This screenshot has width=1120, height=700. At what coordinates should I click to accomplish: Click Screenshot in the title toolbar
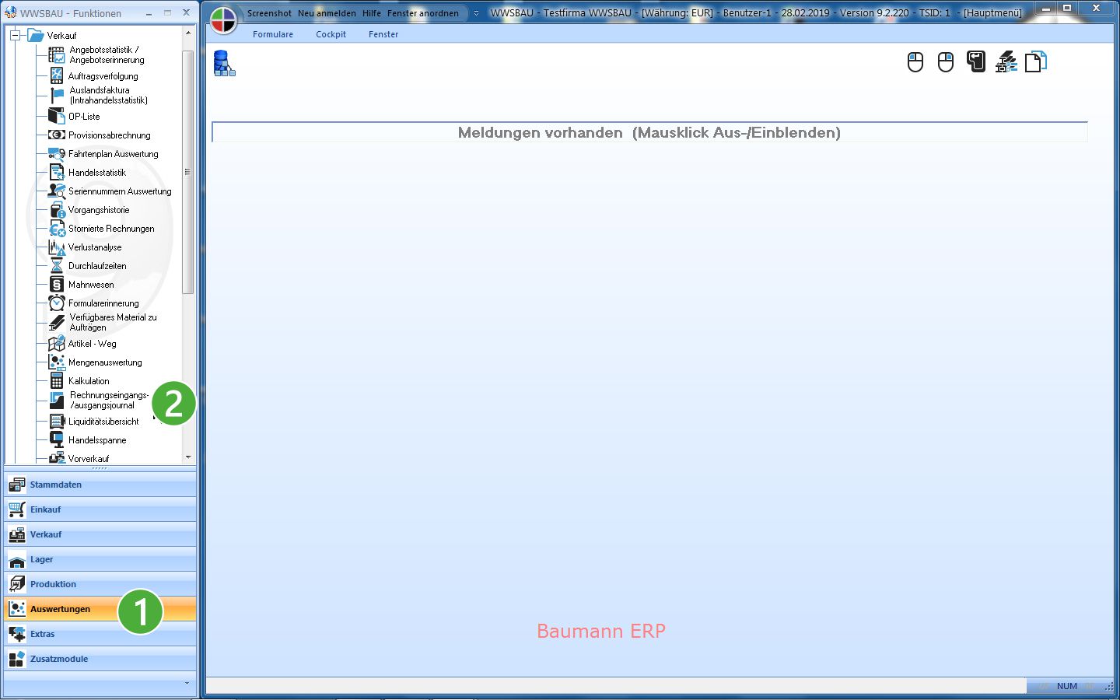click(x=269, y=13)
